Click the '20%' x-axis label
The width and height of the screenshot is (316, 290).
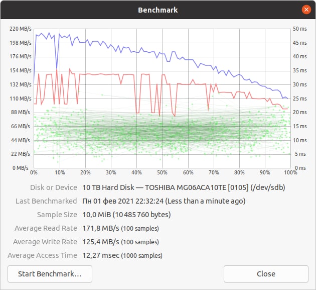pyautogui.click(x=85, y=173)
